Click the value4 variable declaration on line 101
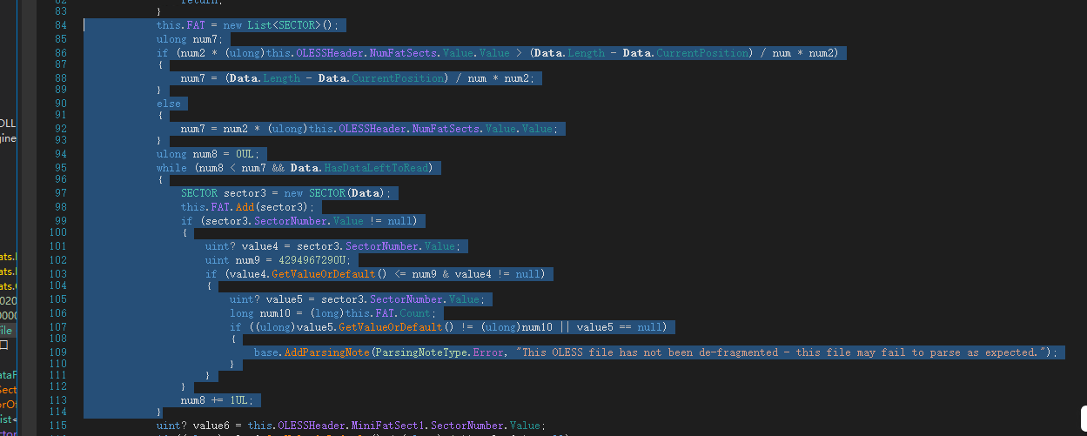 click(261, 246)
